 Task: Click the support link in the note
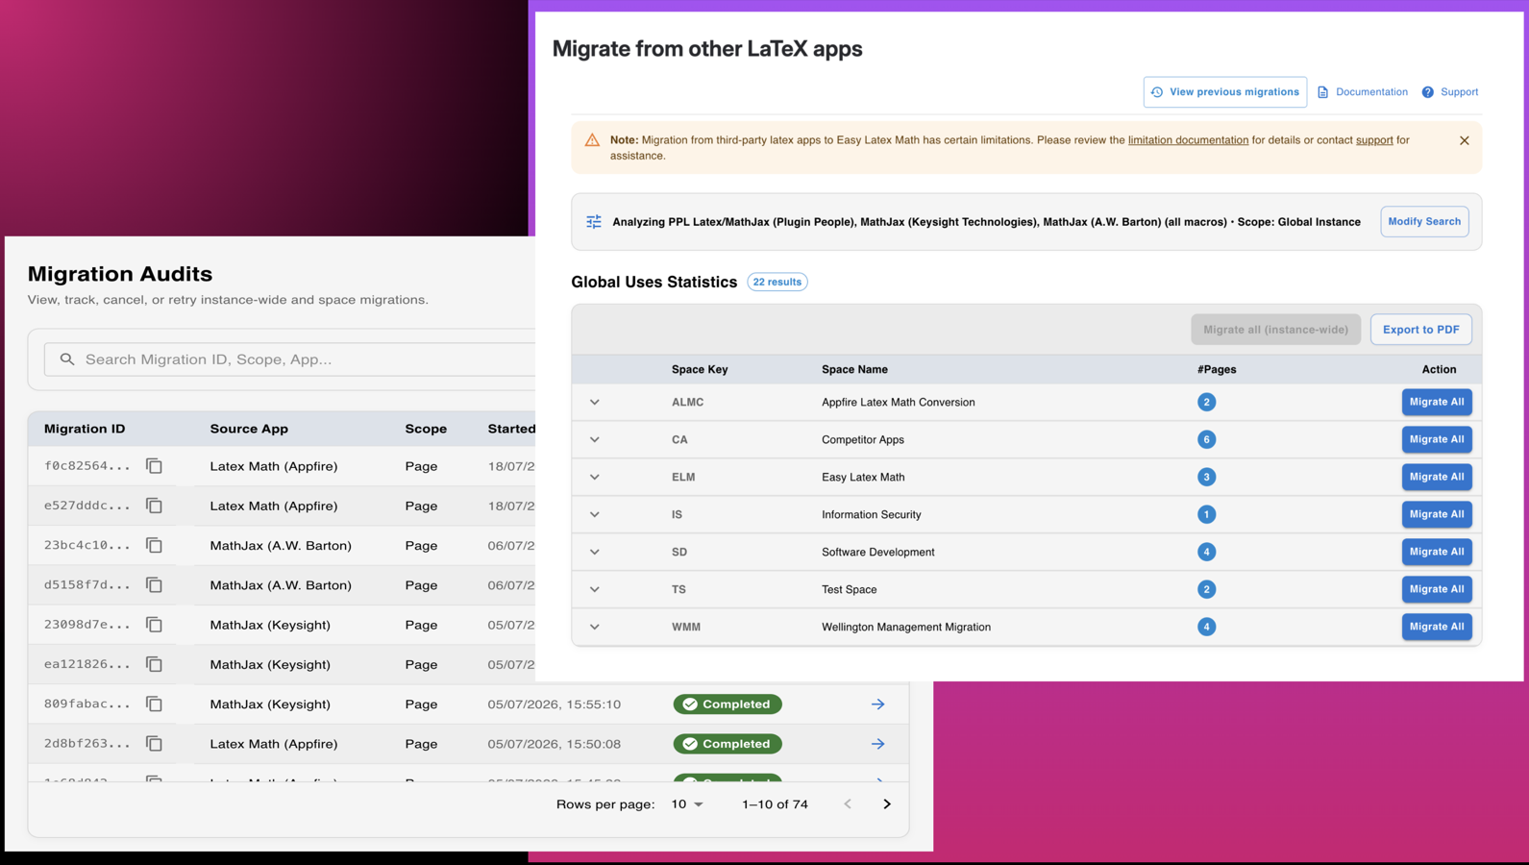point(1374,140)
